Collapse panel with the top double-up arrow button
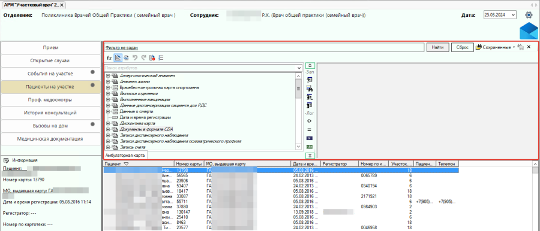 310,65
